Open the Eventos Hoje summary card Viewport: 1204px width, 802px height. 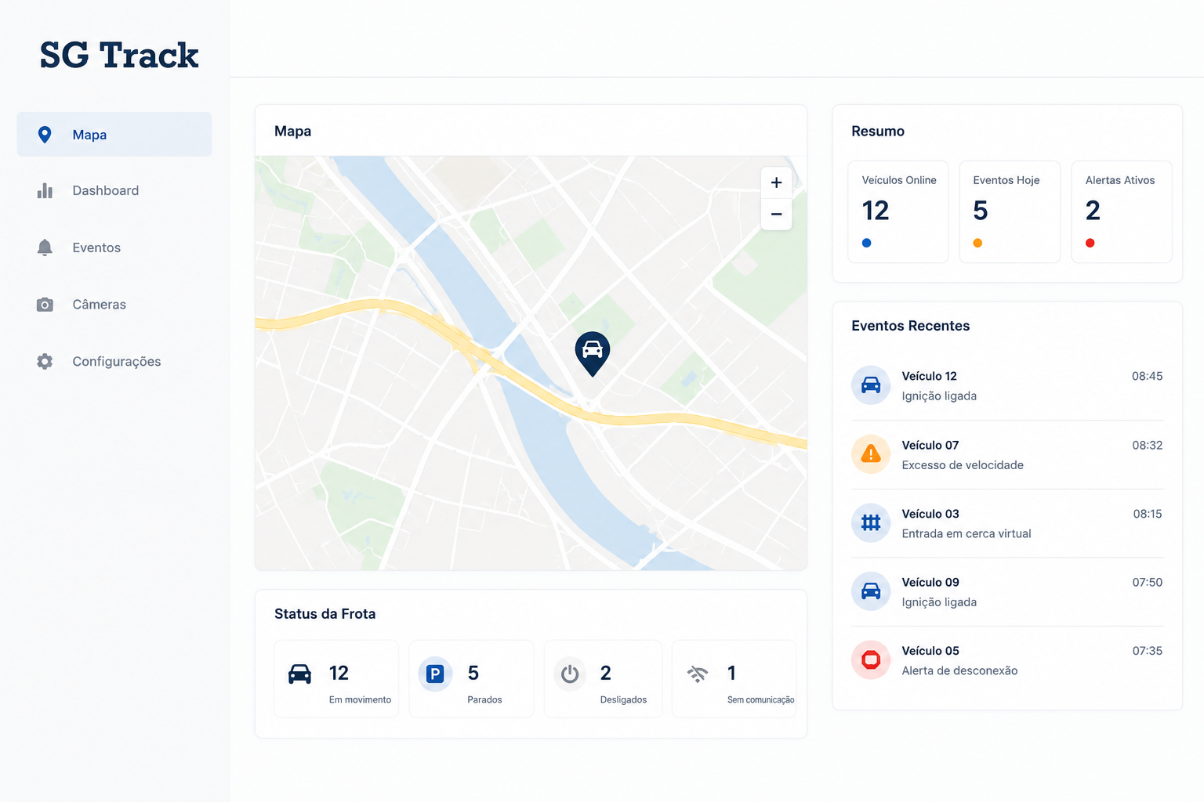pyautogui.click(x=1010, y=211)
